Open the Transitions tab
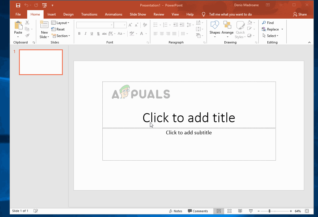This screenshot has width=318, height=217. click(89, 14)
